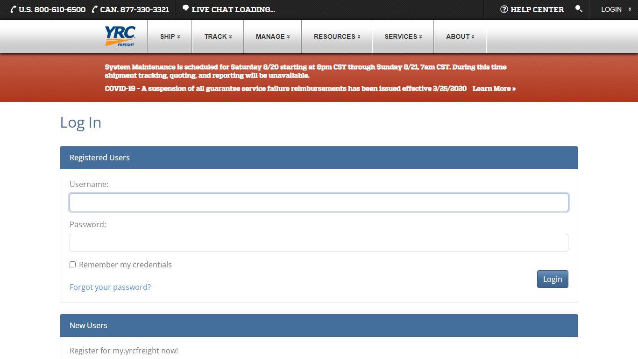Call CAN. 877-330-3321 number link

tap(135, 9)
